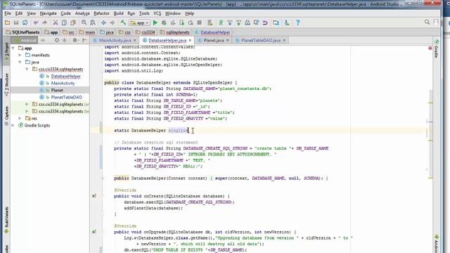Select DatabaseHelper in the project tree
This screenshot has height=253, width=450.
click(65, 77)
